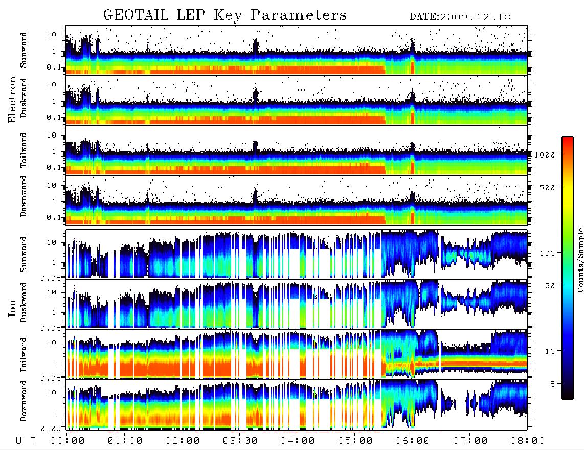Select the Electron Dawnward axis label
Viewport: 584px width, 450px height.
(x=24, y=196)
